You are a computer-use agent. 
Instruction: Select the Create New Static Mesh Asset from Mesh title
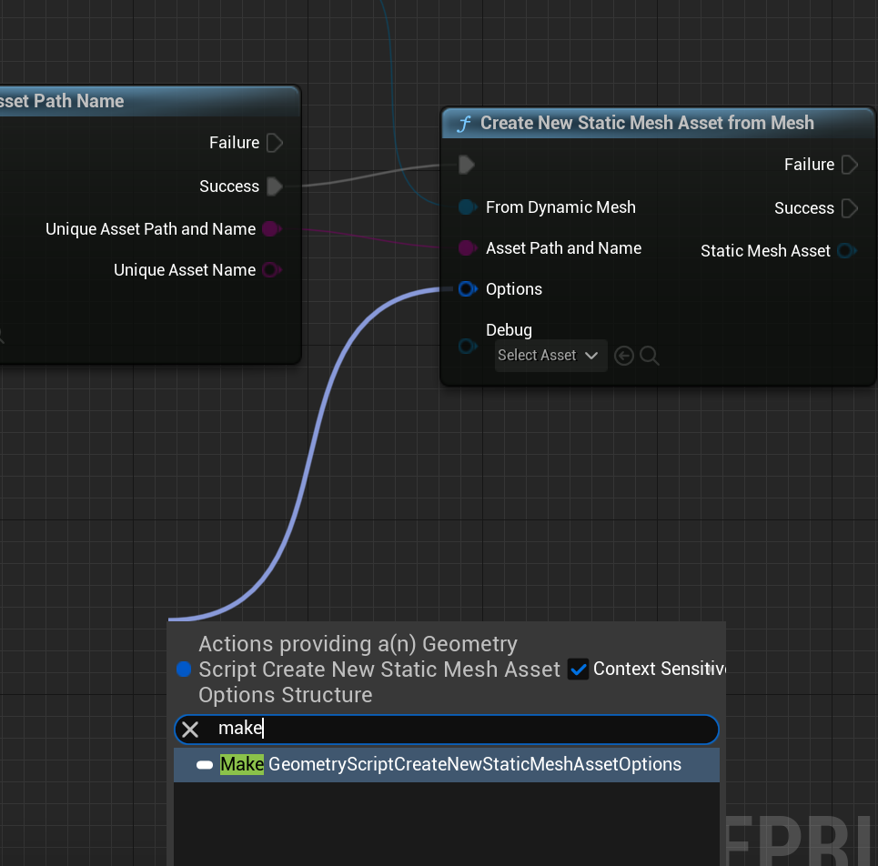tap(647, 123)
